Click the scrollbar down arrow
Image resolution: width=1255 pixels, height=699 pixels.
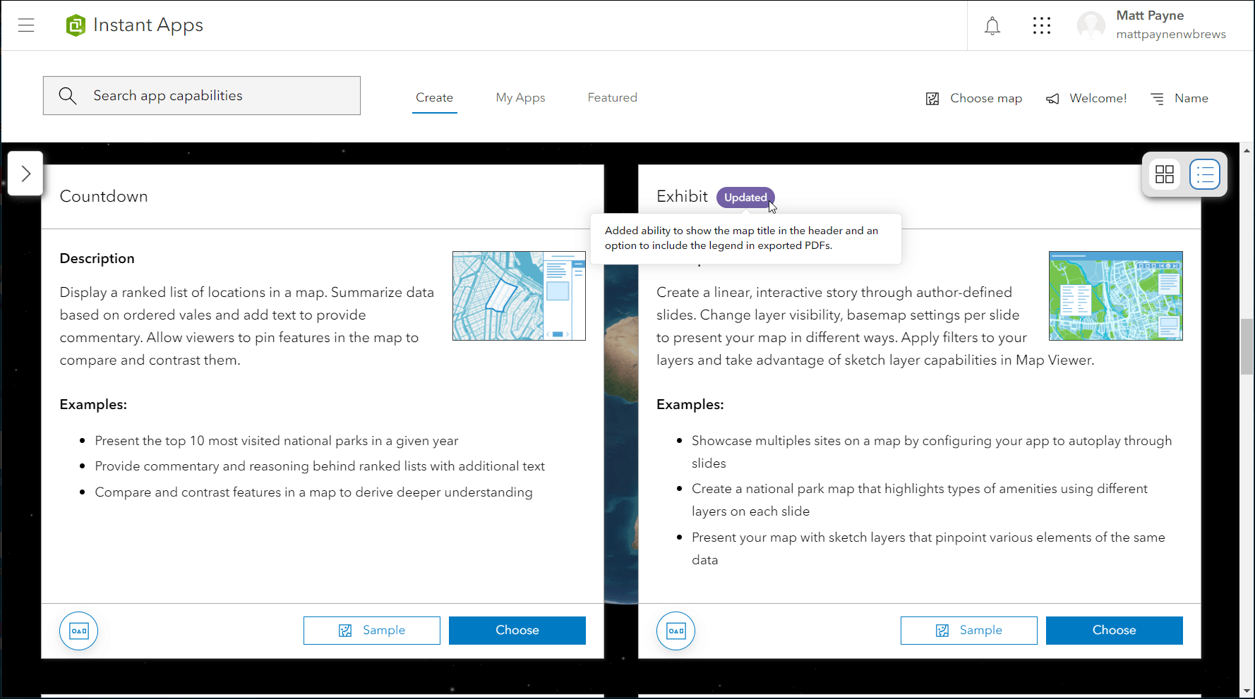click(1247, 692)
